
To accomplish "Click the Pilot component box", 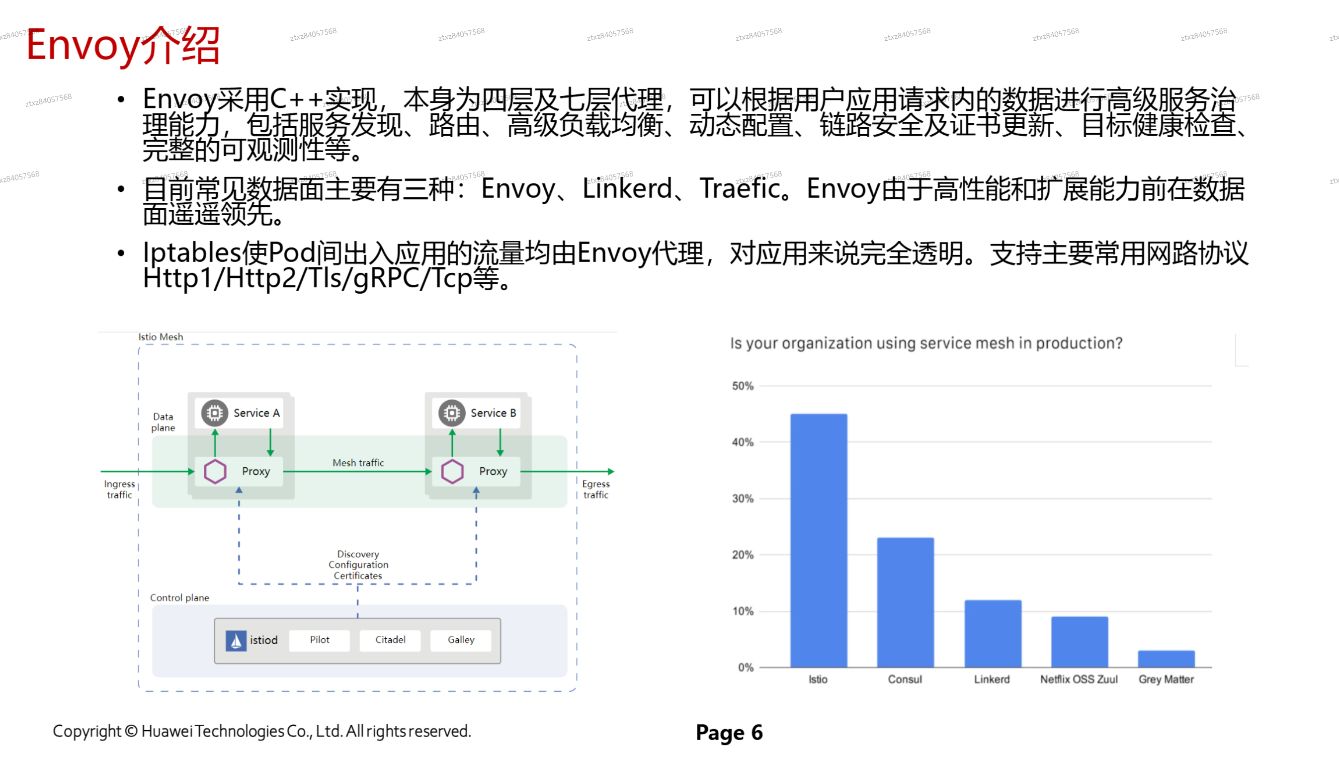I will [319, 640].
